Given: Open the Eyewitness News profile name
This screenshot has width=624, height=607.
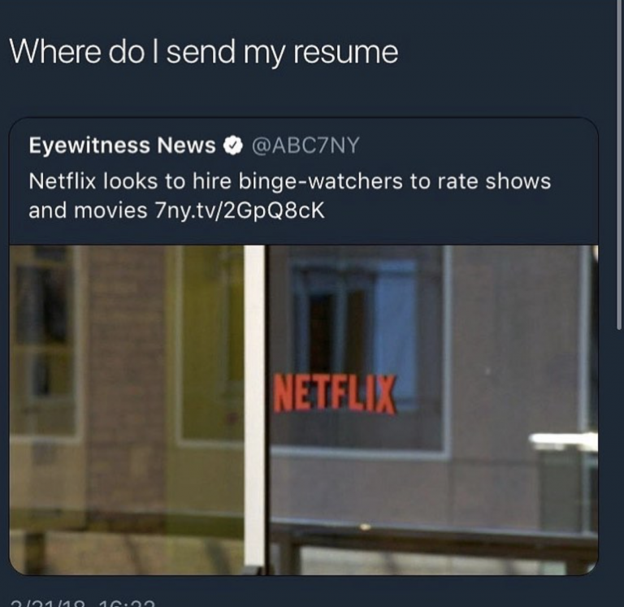Looking at the screenshot, I should click(122, 145).
